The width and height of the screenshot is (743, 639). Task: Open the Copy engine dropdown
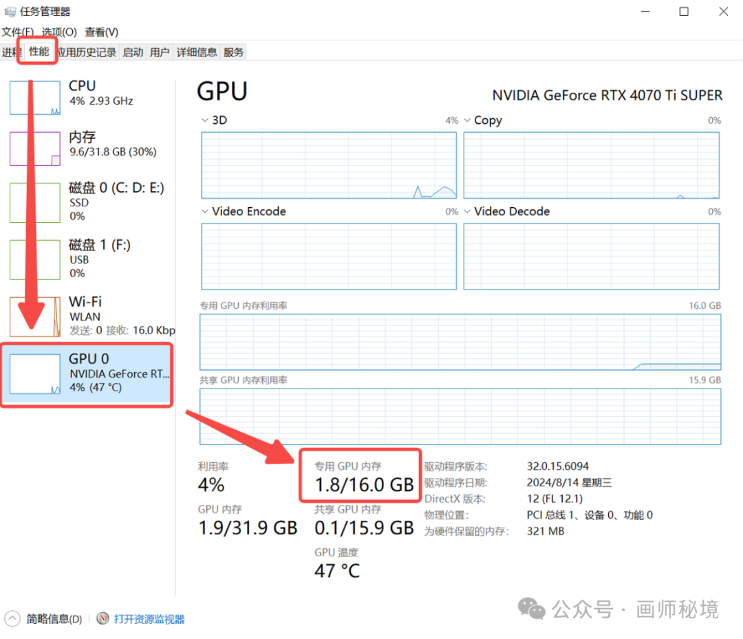pos(467,120)
